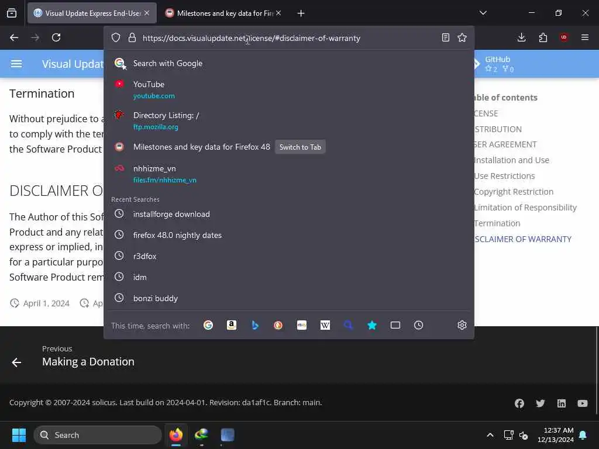599x449 pixels.
Task: Select Search with Google suggestion
Action: coord(289,63)
